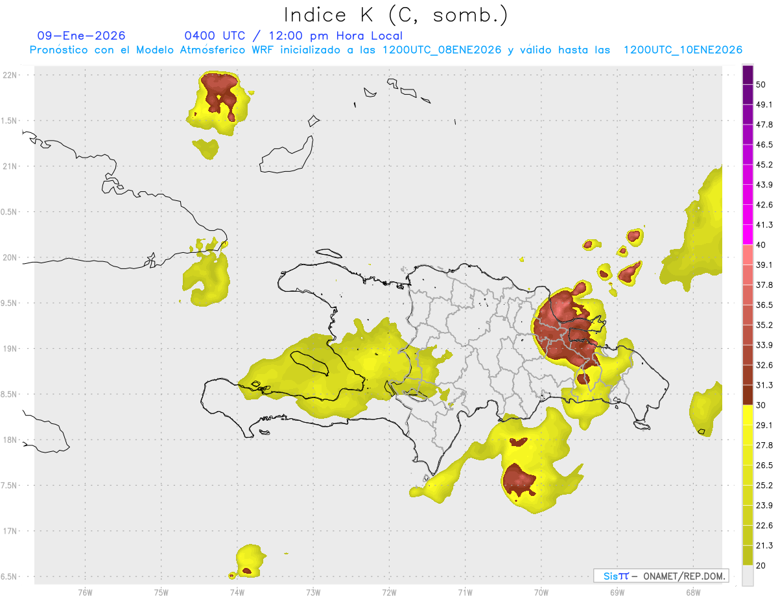The width and height of the screenshot is (778, 601).
Task: Click the color bar value '43.9'
Action: tap(764, 185)
